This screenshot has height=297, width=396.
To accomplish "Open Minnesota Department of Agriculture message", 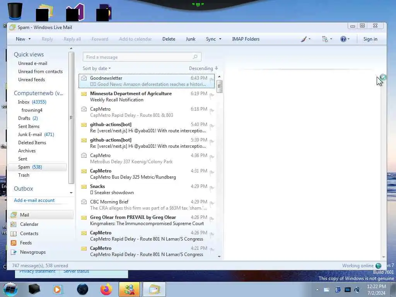I will pos(147,96).
